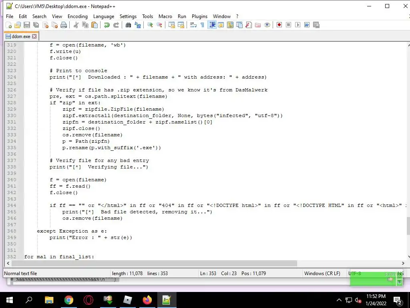Click horizontal scrollbar left arrow
410x308 pixels.
click(8, 263)
